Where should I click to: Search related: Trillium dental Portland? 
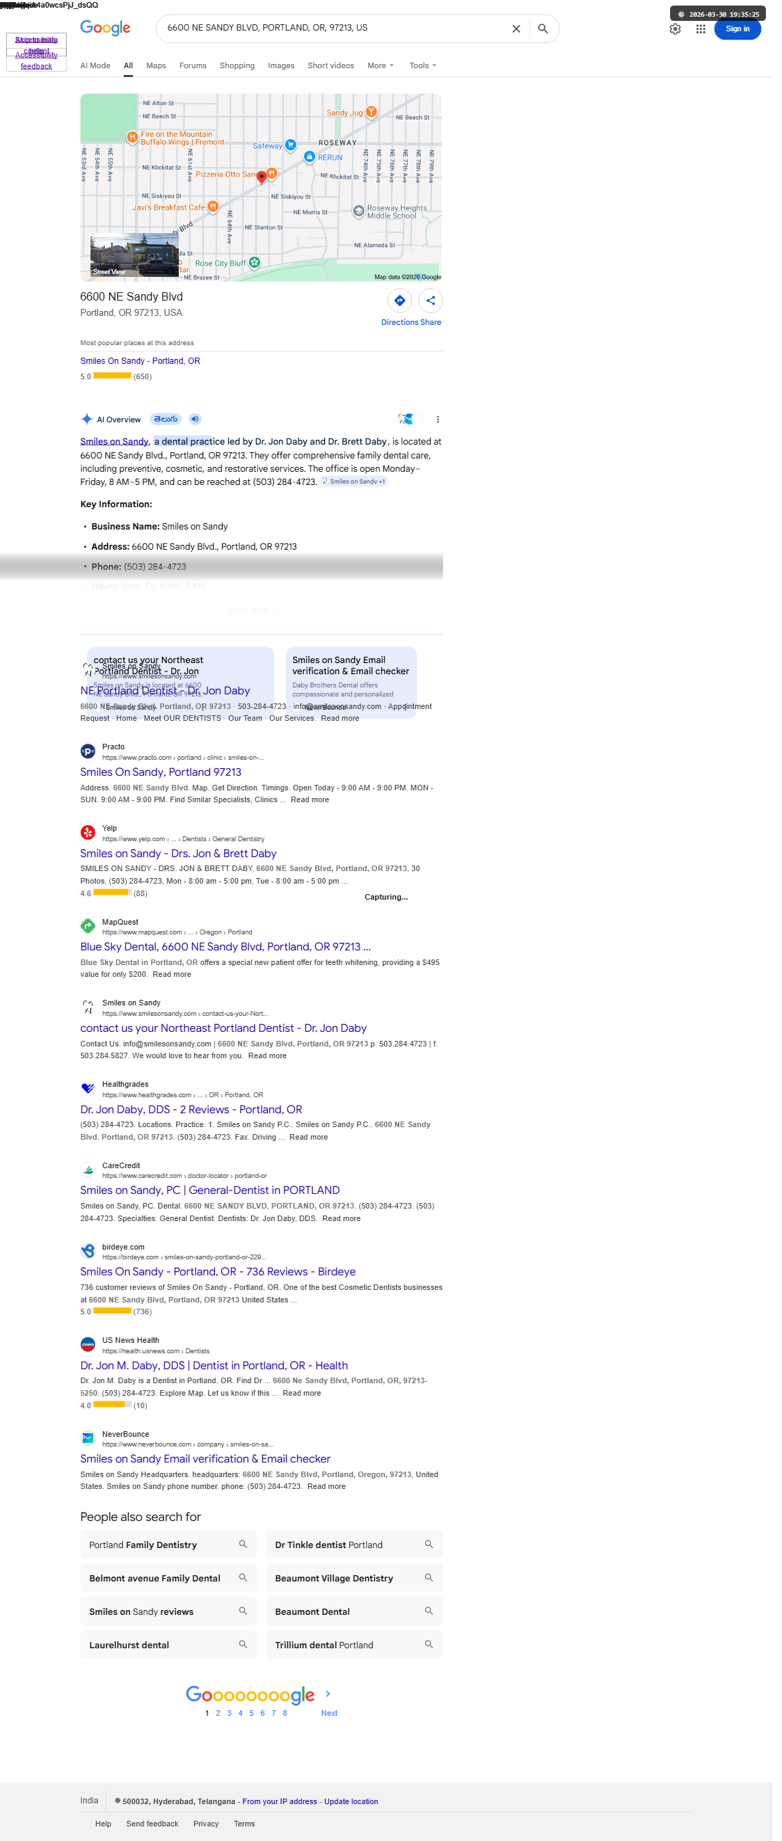point(353,1645)
